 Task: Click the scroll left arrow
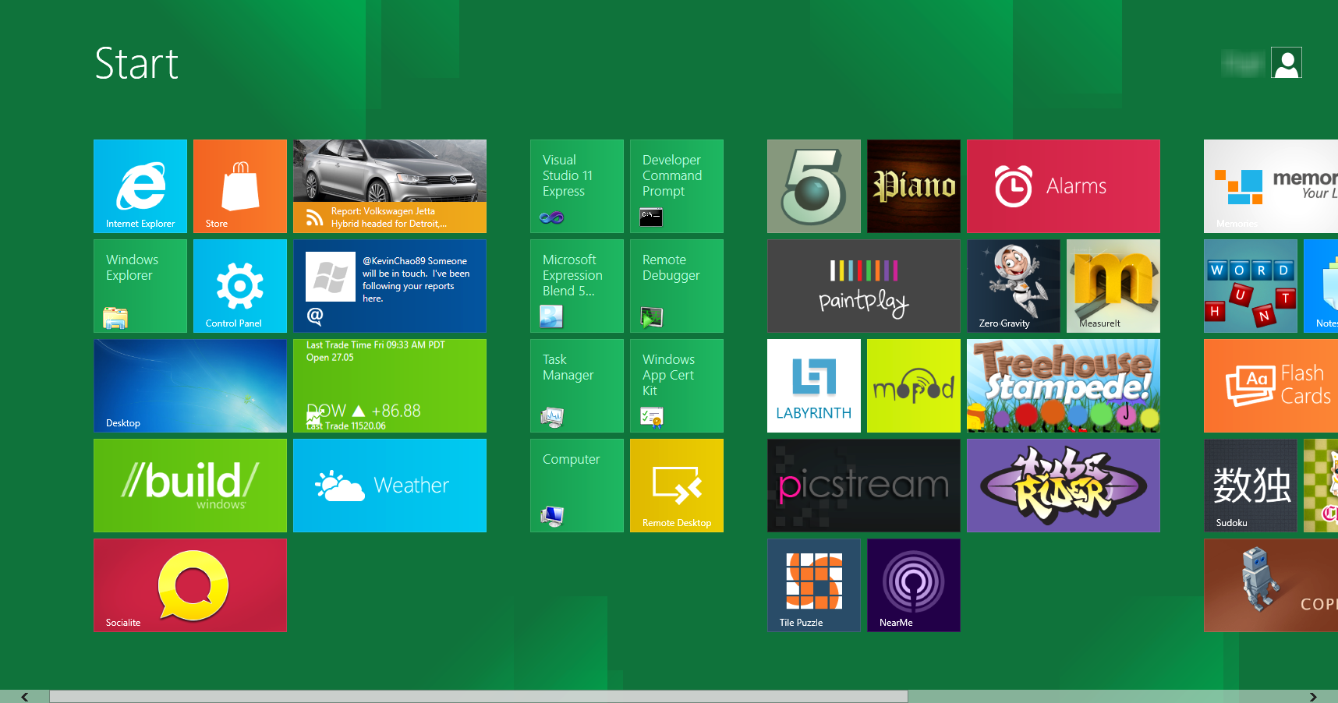[x=25, y=697]
